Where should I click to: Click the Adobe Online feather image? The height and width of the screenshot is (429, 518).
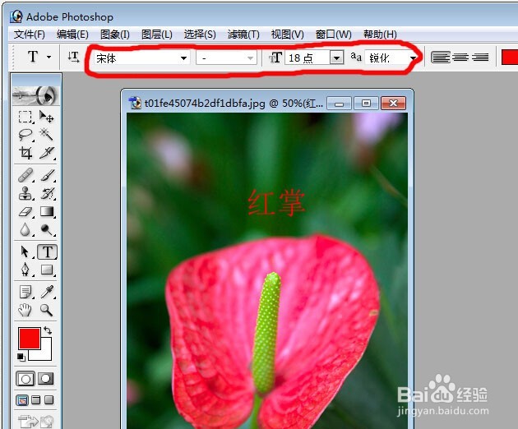tap(35, 95)
